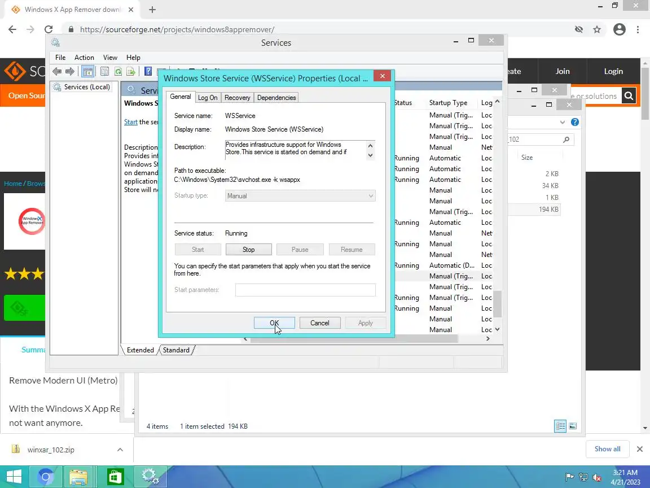Switch to the Extended view tab
This screenshot has width=650, height=488.
[x=140, y=350]
